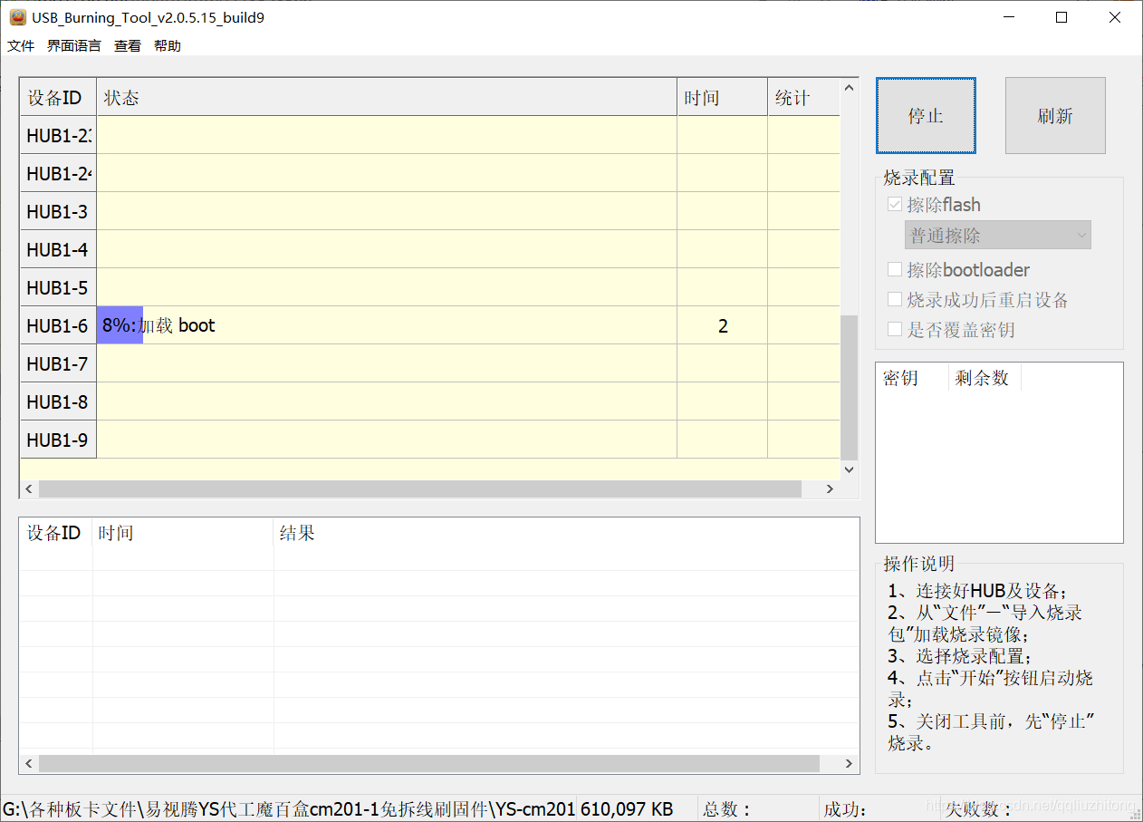Screen dimensions: 1143x822
Task: Open the 帮助 menu
Action: coord(168,46)
